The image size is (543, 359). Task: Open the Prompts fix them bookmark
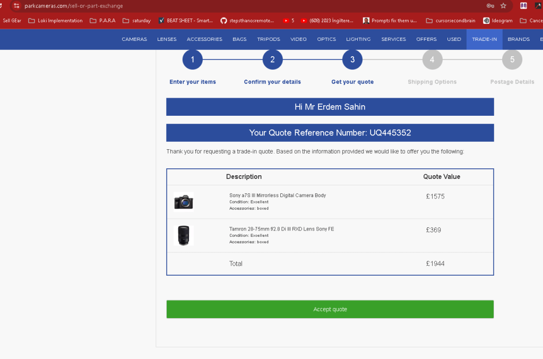(x=390, y=20)
